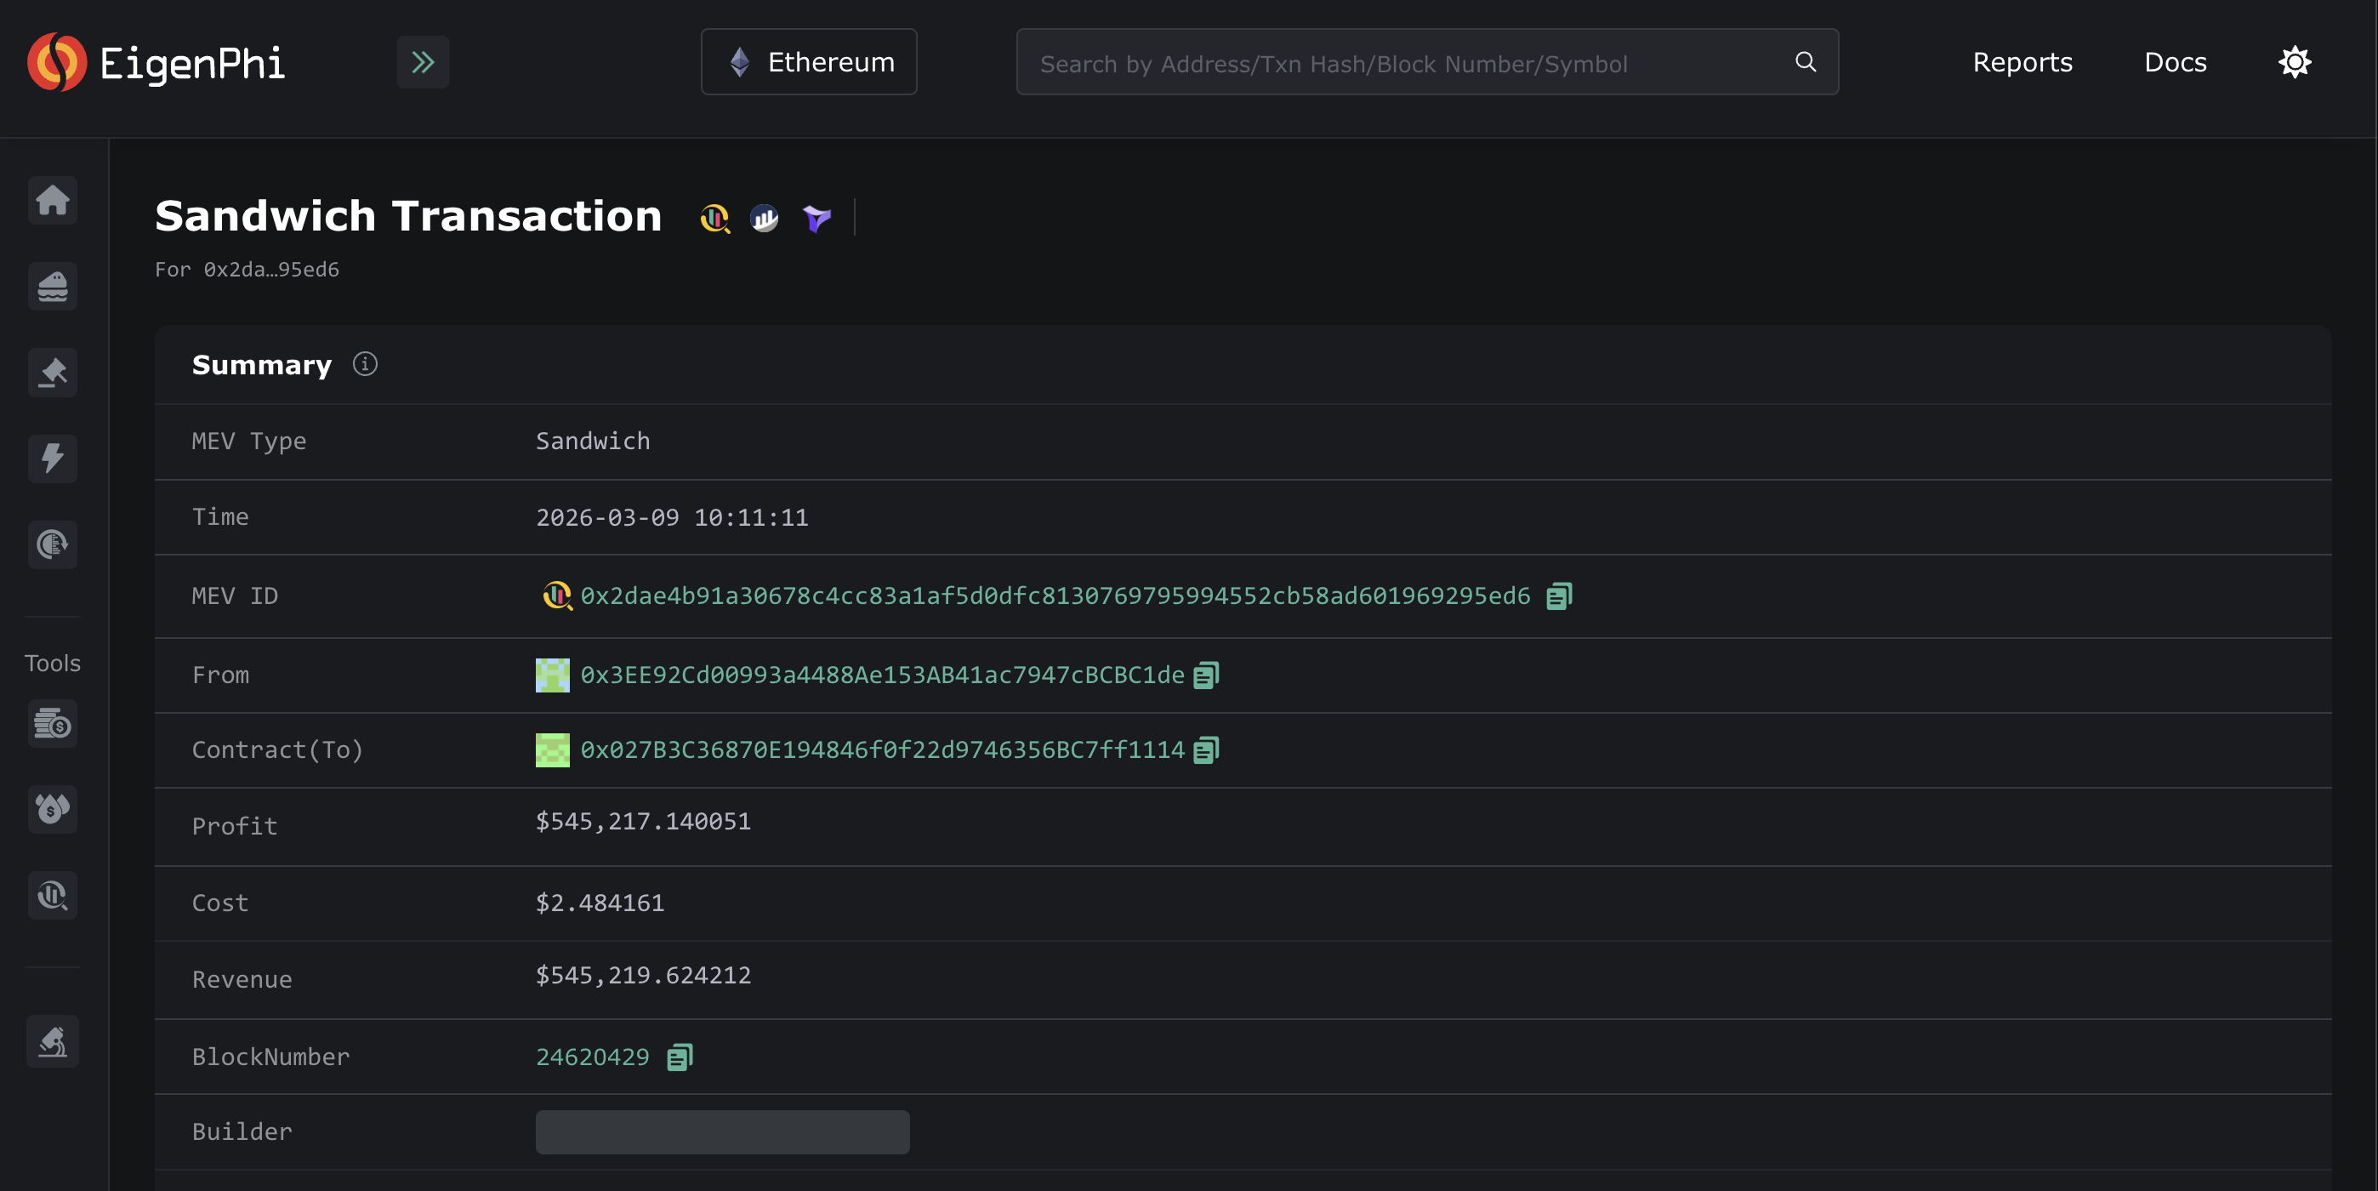This screenshot has width=2378, height=1191.
Task: Open the Docs menu
Action: pos(2175,63)
